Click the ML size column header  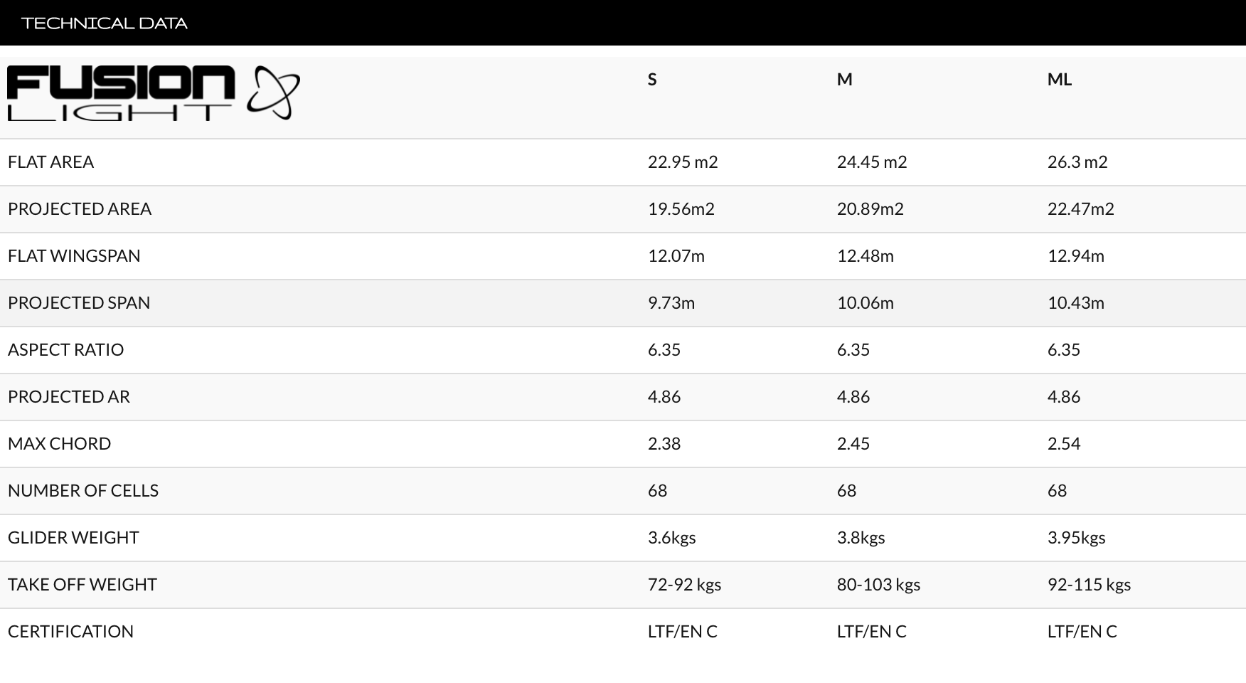tap(1060, 79)
